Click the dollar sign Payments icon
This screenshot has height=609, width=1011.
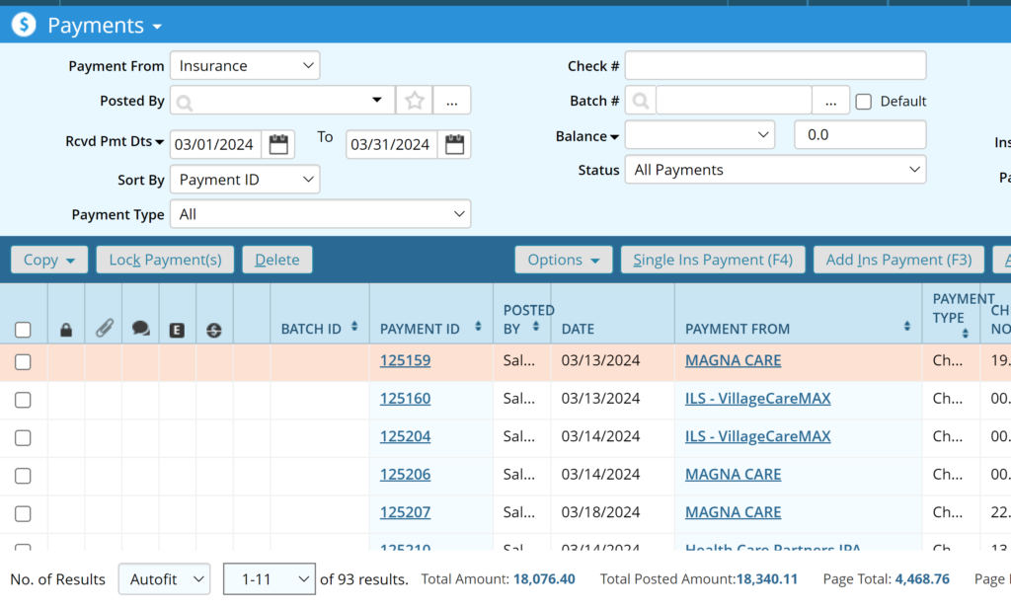[24, 25]
